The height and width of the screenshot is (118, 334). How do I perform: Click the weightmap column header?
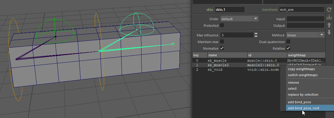306,55
